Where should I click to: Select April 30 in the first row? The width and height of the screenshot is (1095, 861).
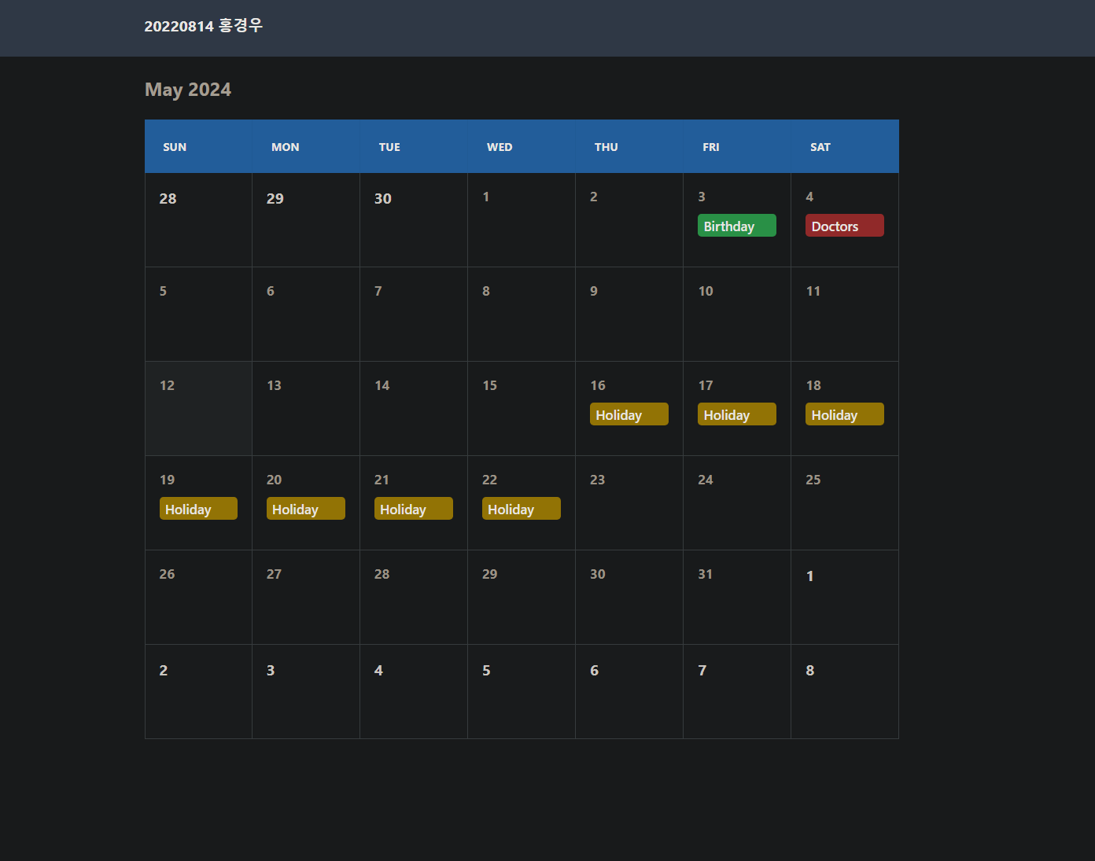click(x=414, y=220)
